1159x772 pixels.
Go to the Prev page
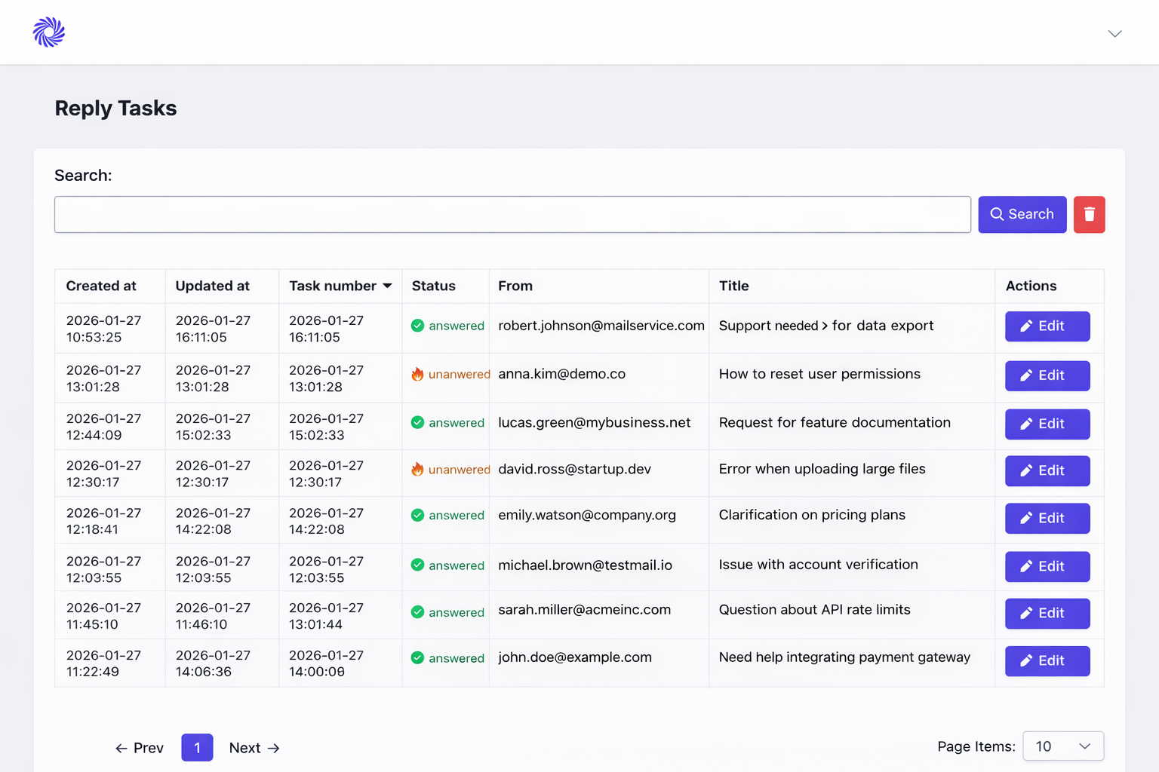click(x=140, y=748)
